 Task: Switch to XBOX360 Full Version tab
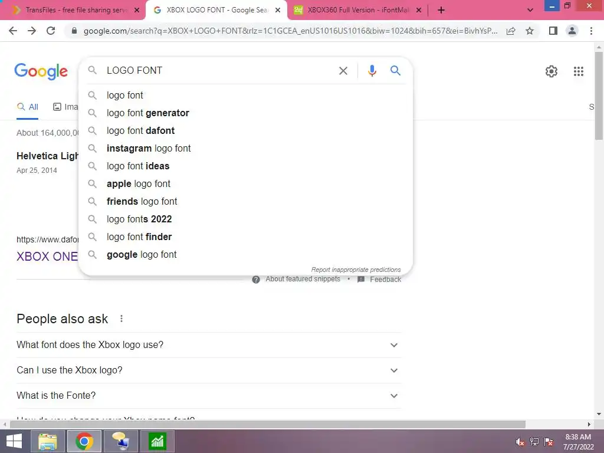357,10
